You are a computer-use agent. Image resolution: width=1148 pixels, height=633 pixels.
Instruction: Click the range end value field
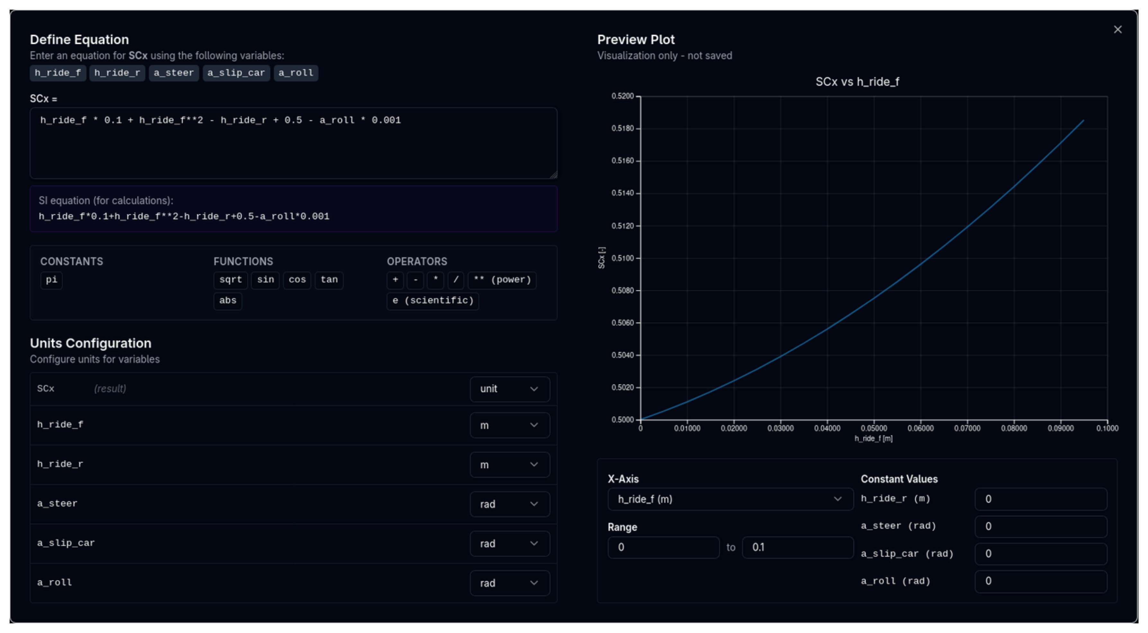[x=797, y=547]
